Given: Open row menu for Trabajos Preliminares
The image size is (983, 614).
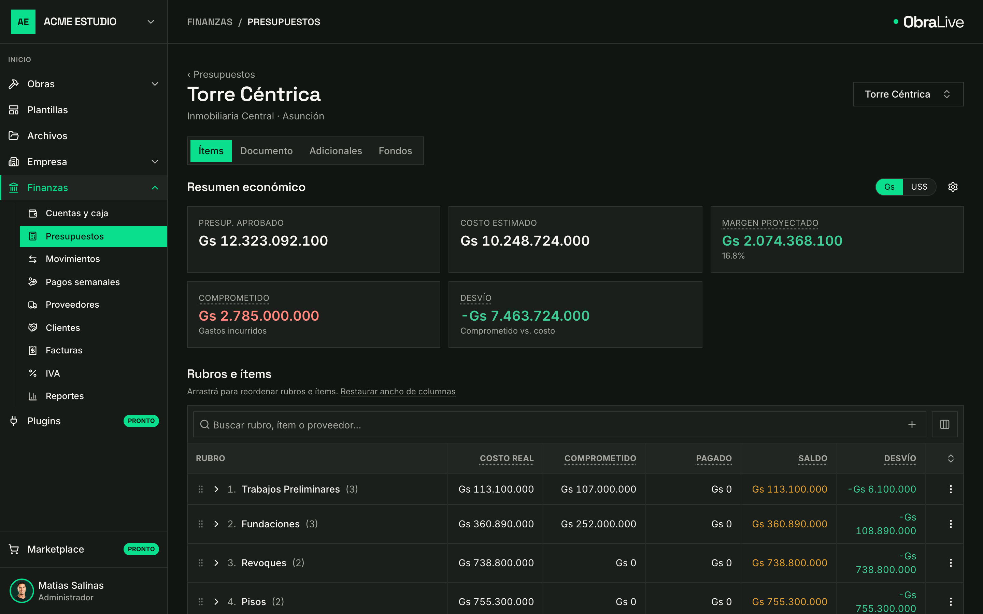Looking at the screenshot, I should click(951, 489).
